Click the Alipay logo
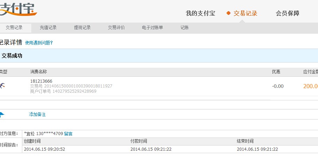 pos(18,9)
